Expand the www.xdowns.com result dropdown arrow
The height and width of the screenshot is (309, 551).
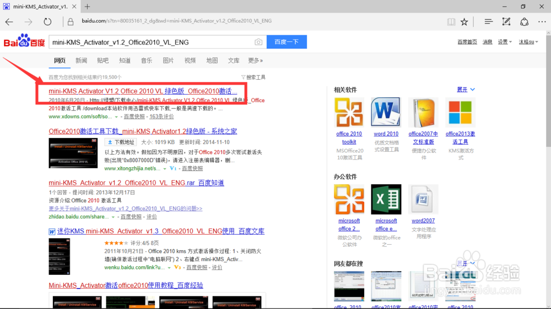(x=116, y=117)
